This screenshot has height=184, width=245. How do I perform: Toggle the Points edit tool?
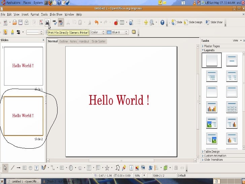tap(118, 168)
